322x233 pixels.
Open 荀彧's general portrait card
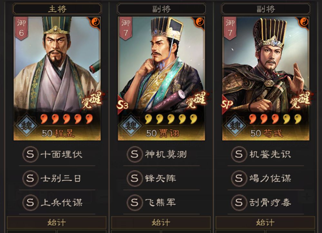(266, 79)
